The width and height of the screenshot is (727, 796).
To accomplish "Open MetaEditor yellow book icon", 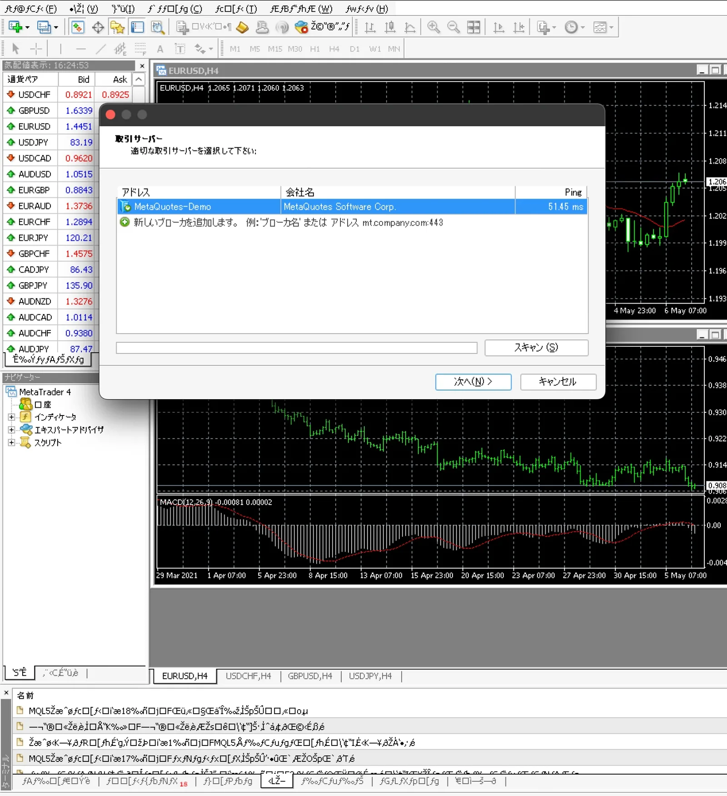I will (x=242, y=27).
